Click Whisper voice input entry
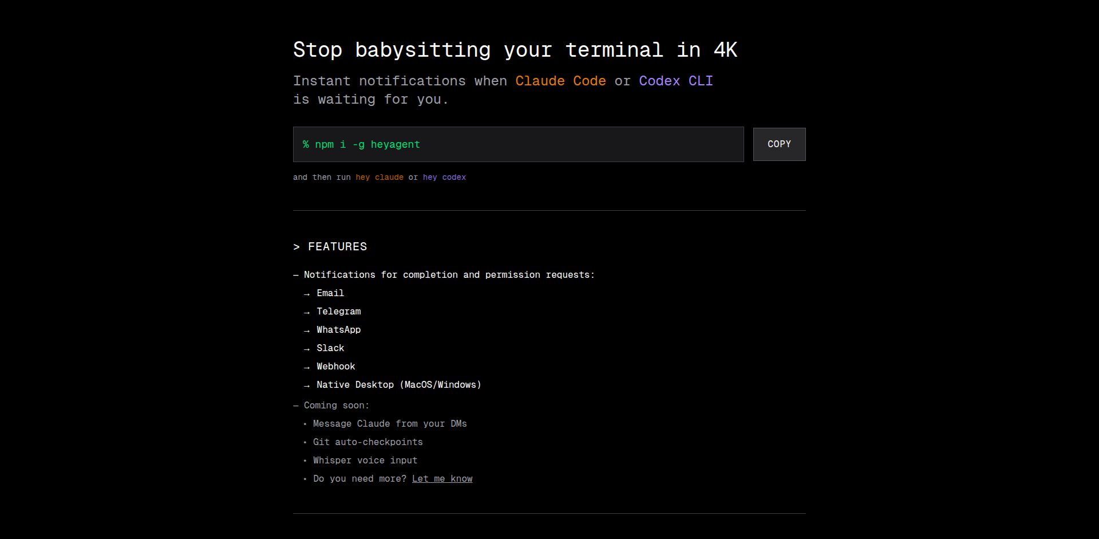The image size is (1099, 539). pyautogui.click(x=365, y=461)
